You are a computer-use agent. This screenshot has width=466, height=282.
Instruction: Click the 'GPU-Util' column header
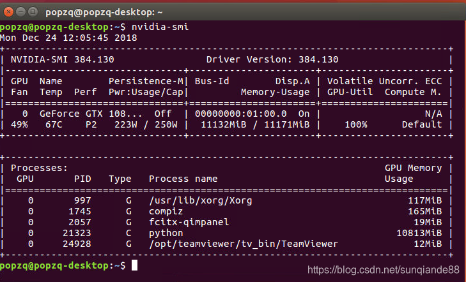pos(350,93)
